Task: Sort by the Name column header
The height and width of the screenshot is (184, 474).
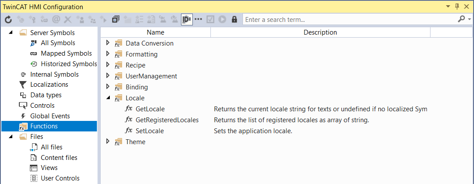Action: pyautogui.click(x=156, y=32)
